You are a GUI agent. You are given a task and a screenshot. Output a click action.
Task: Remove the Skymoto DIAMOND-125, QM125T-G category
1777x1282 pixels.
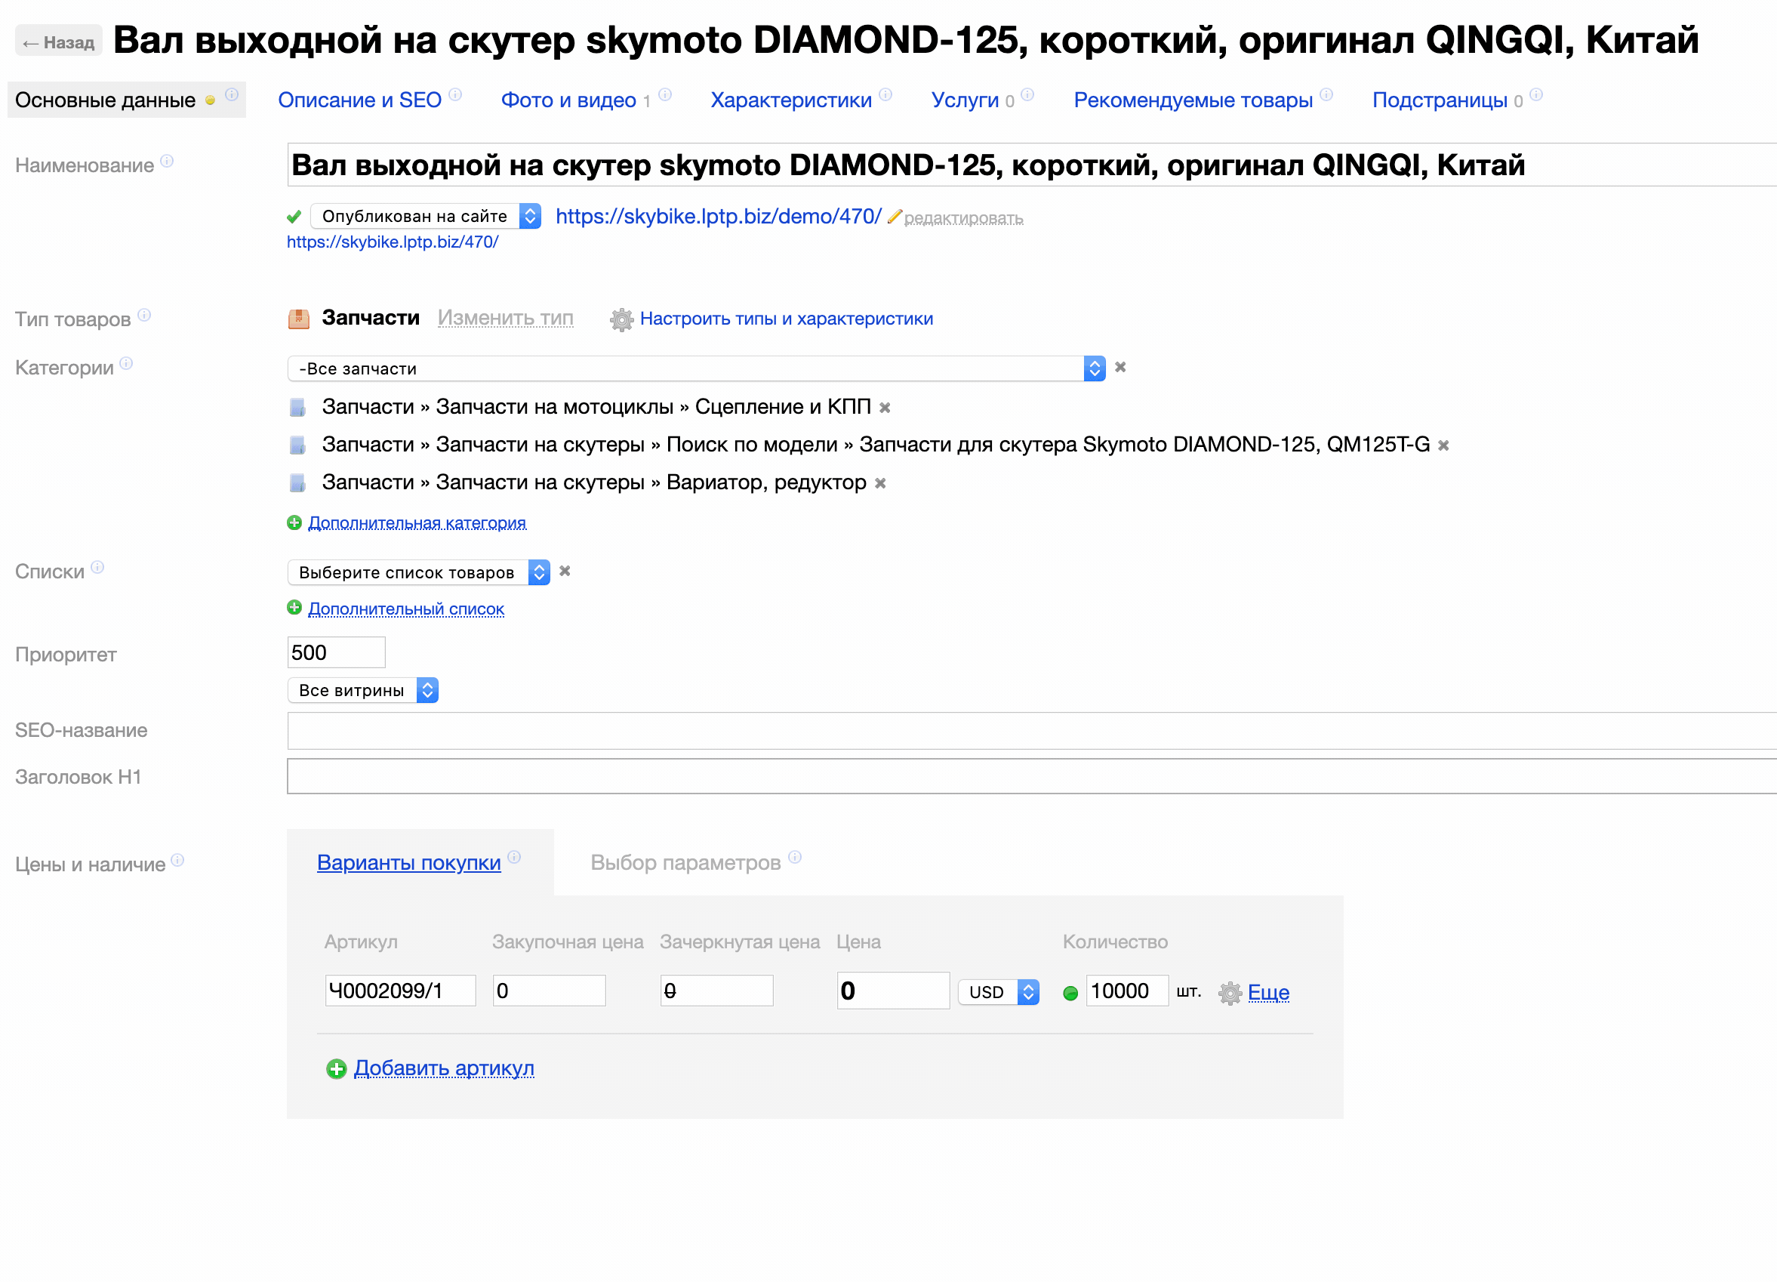coord(1443,445)
